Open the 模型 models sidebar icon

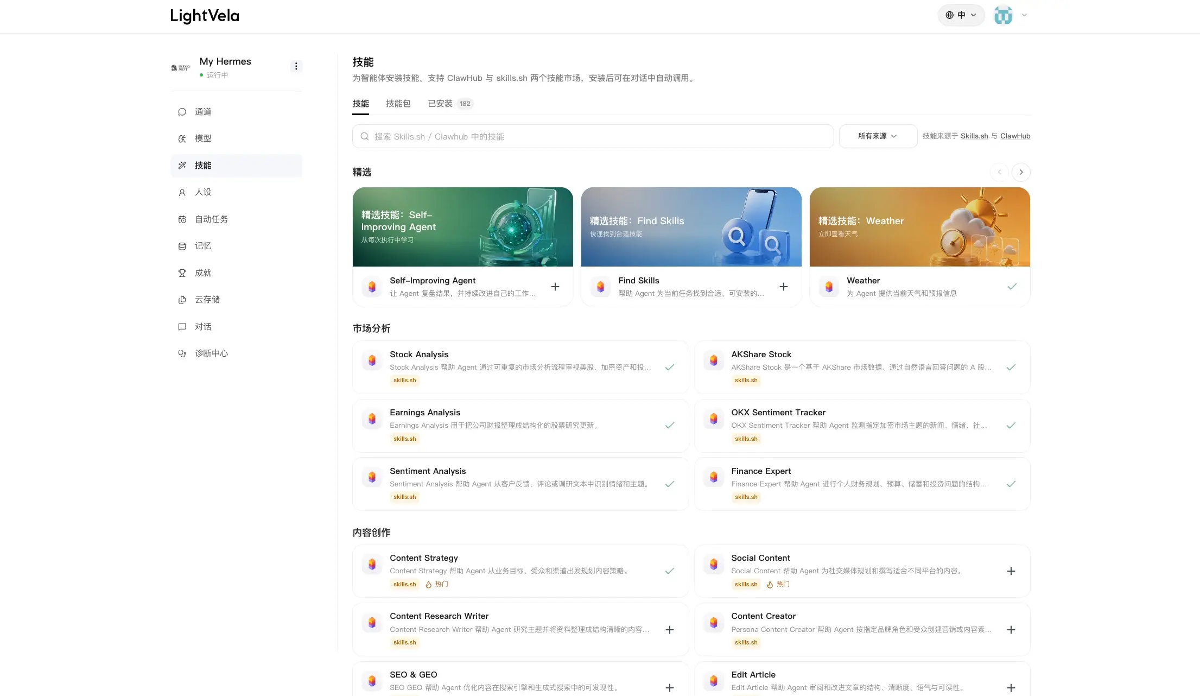click(182, 138)
